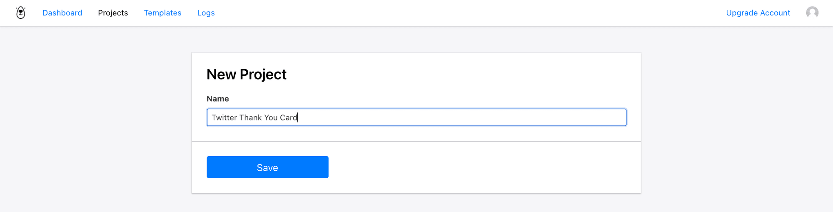Screen dimensions: 833x212
Task: Go to the Dashboard page
Action: point(62,13)
